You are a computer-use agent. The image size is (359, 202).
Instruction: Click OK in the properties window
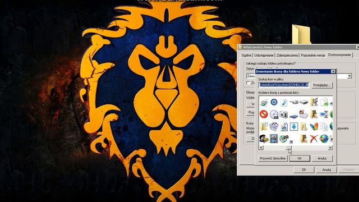[x=304, y=169]
